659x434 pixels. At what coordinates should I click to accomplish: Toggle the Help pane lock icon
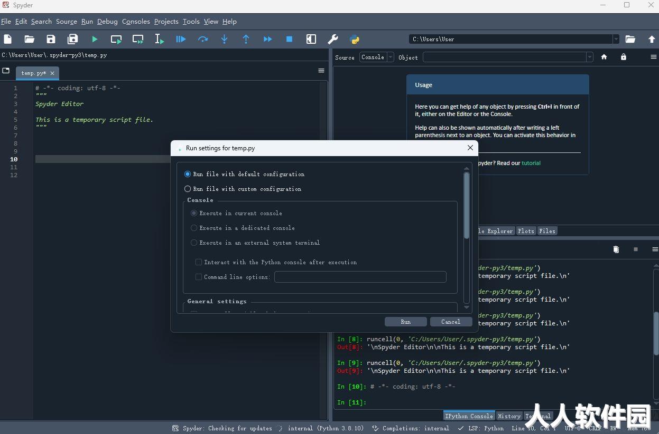point(624,57)
